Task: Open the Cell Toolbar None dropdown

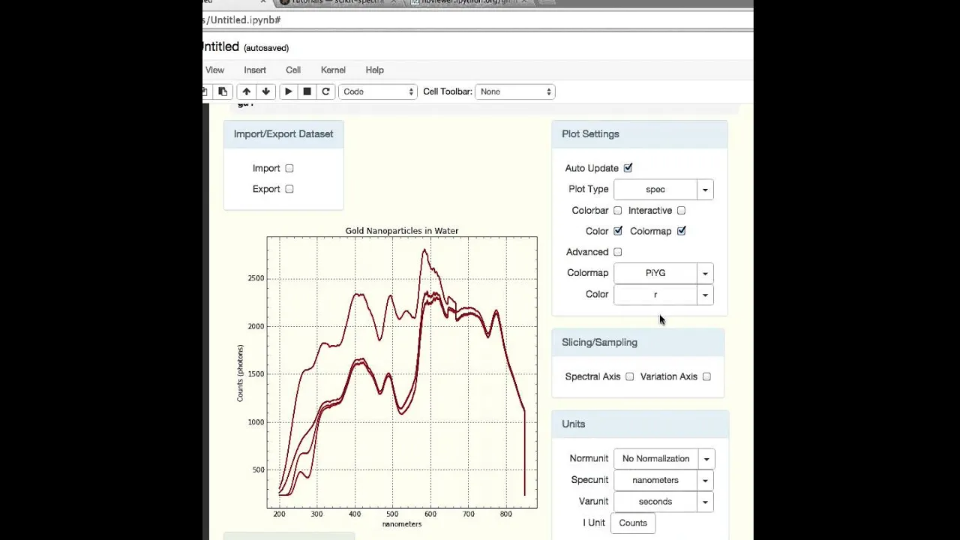Action: 515,91
